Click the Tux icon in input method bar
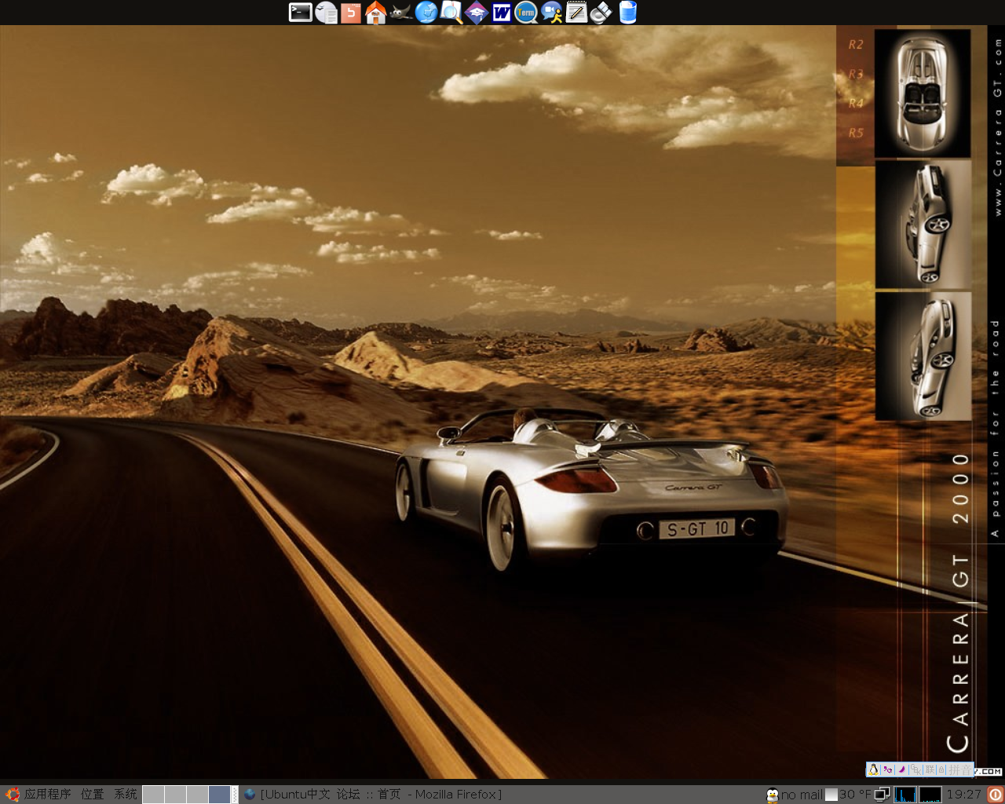 click(873, 769)
